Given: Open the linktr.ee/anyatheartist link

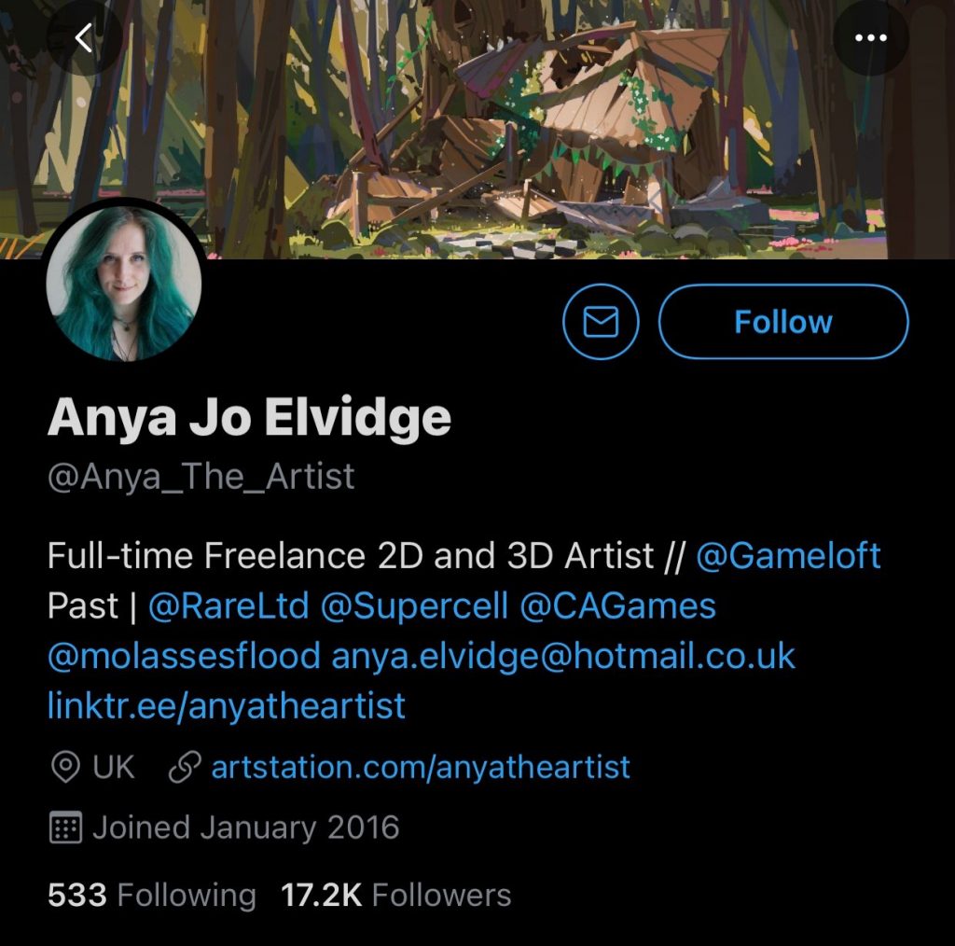Looking at the screenshot, I should click(224, 706).
